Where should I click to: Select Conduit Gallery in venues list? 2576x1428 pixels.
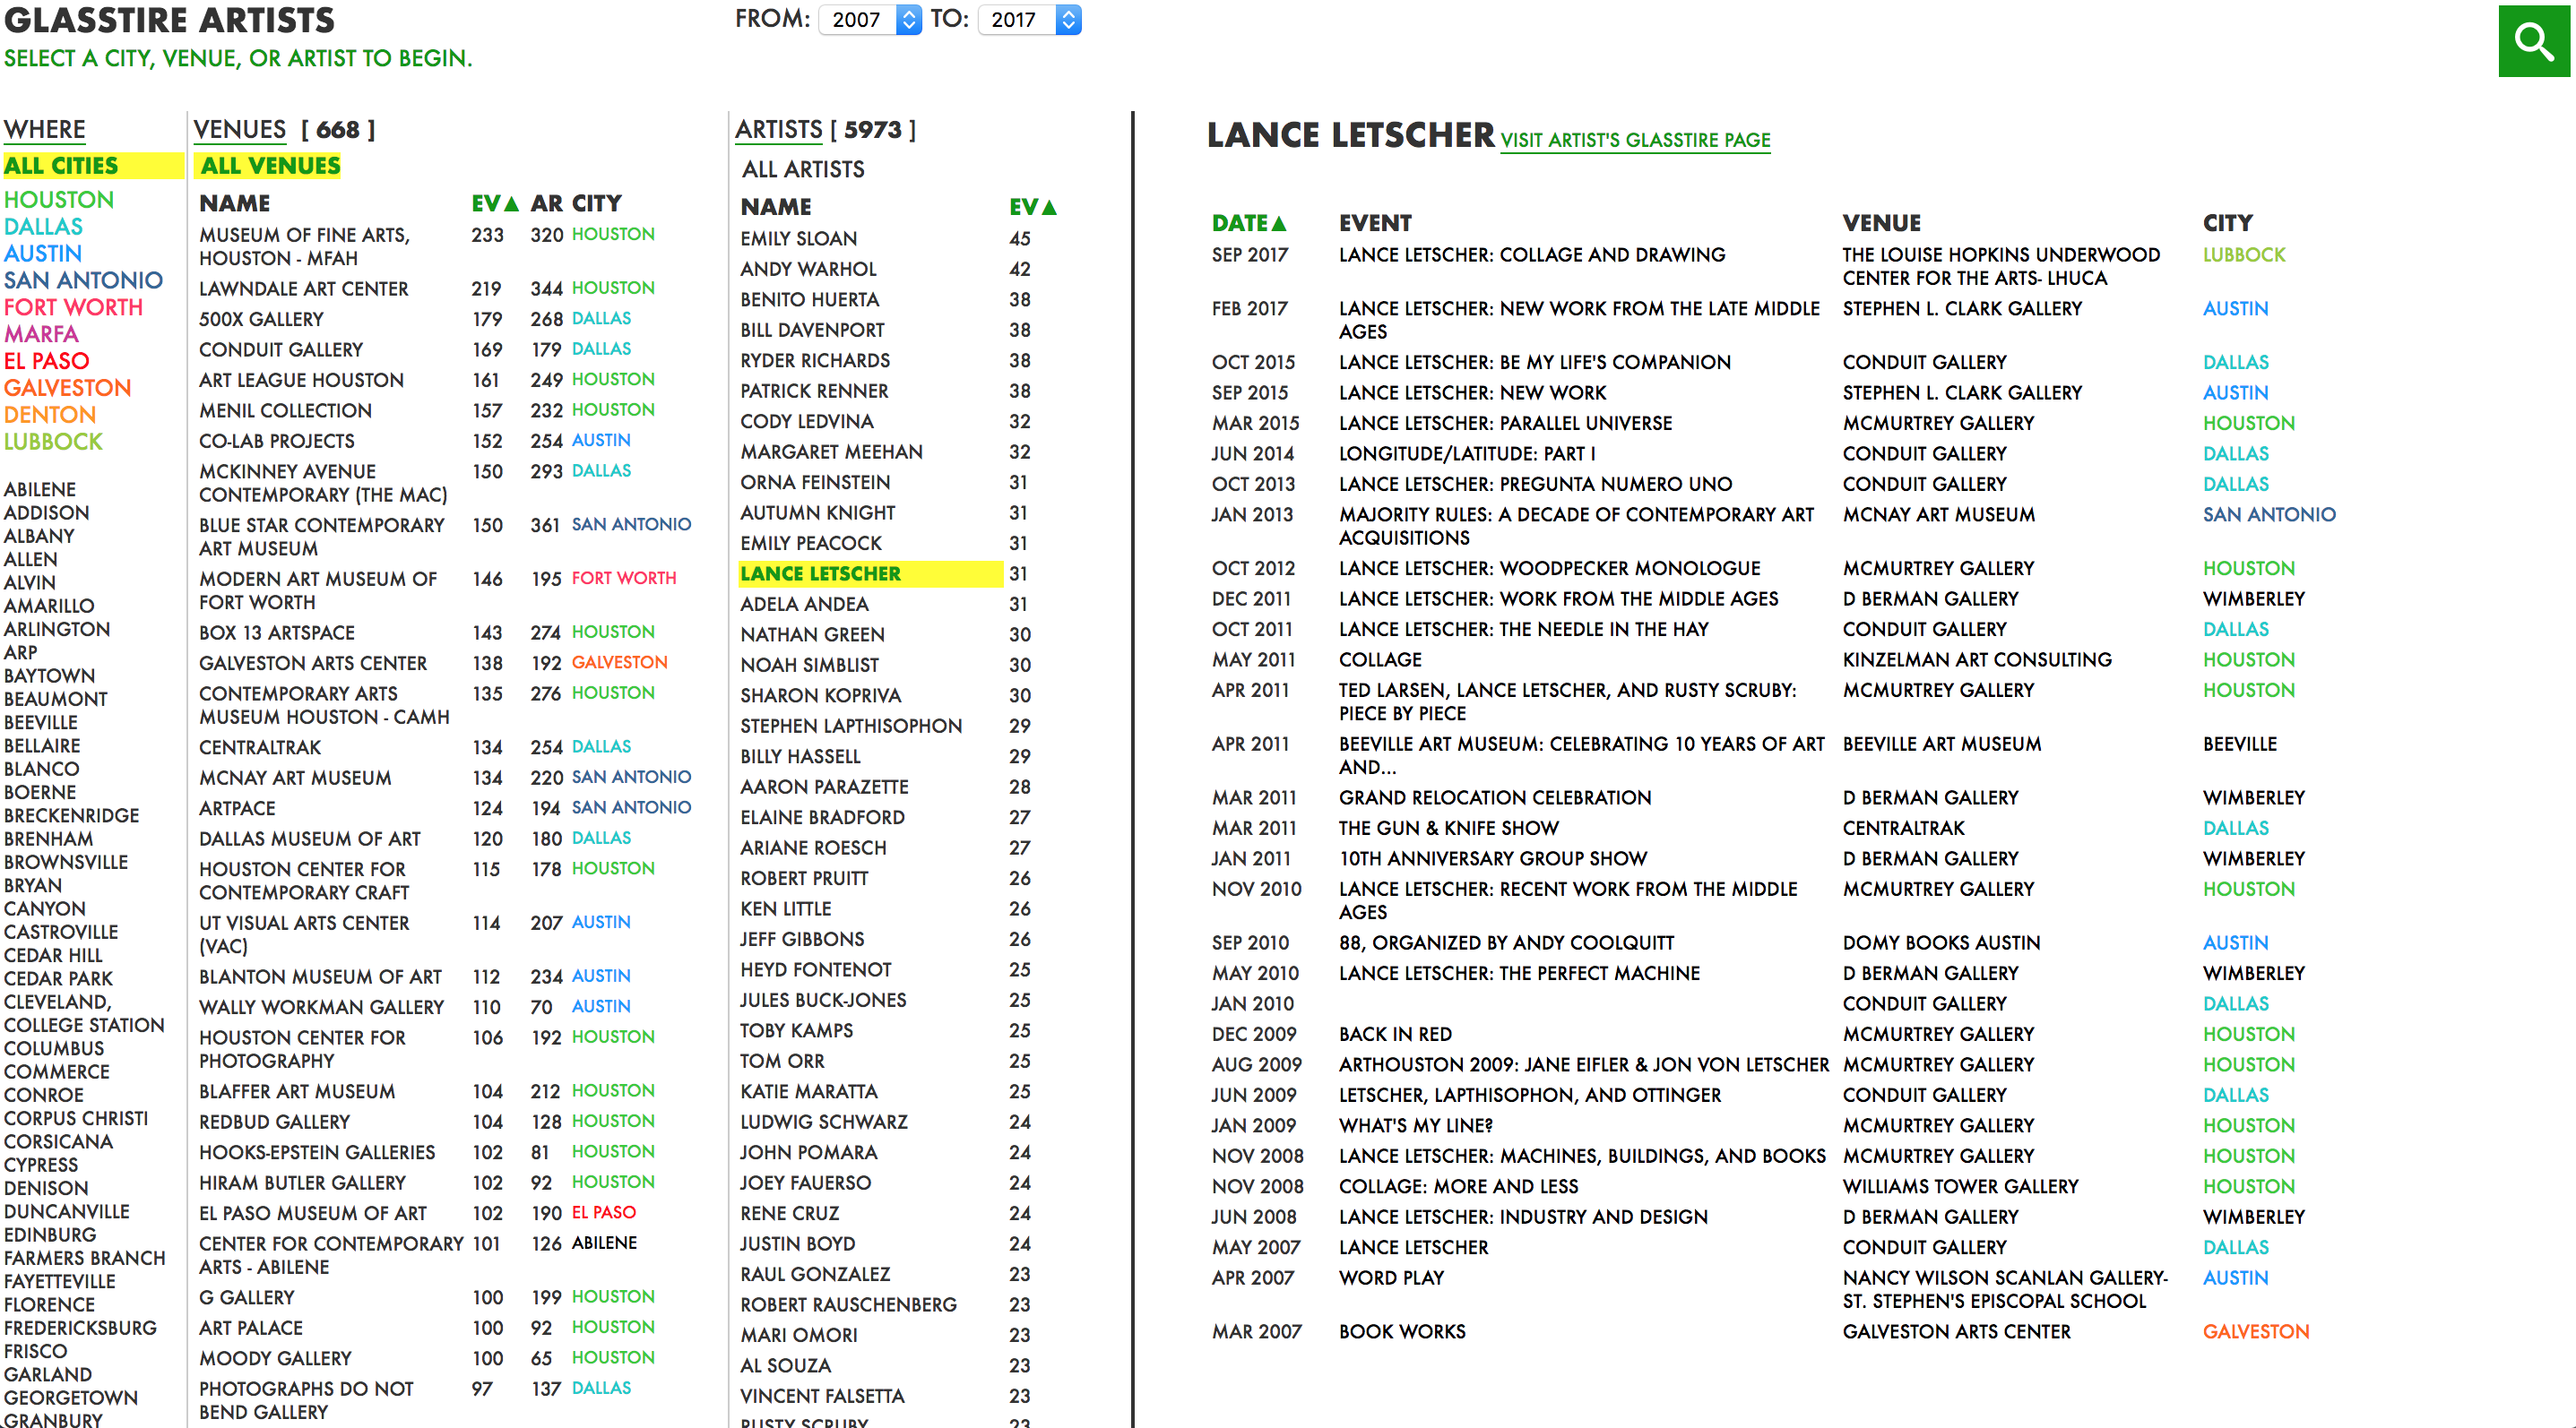click(281, 351)
